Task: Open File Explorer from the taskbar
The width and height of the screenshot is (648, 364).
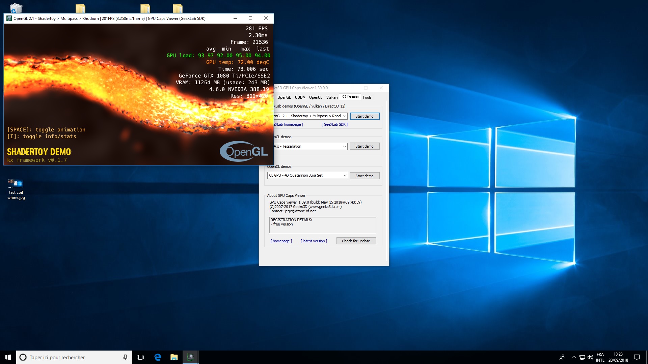Action: click(174, 357)
